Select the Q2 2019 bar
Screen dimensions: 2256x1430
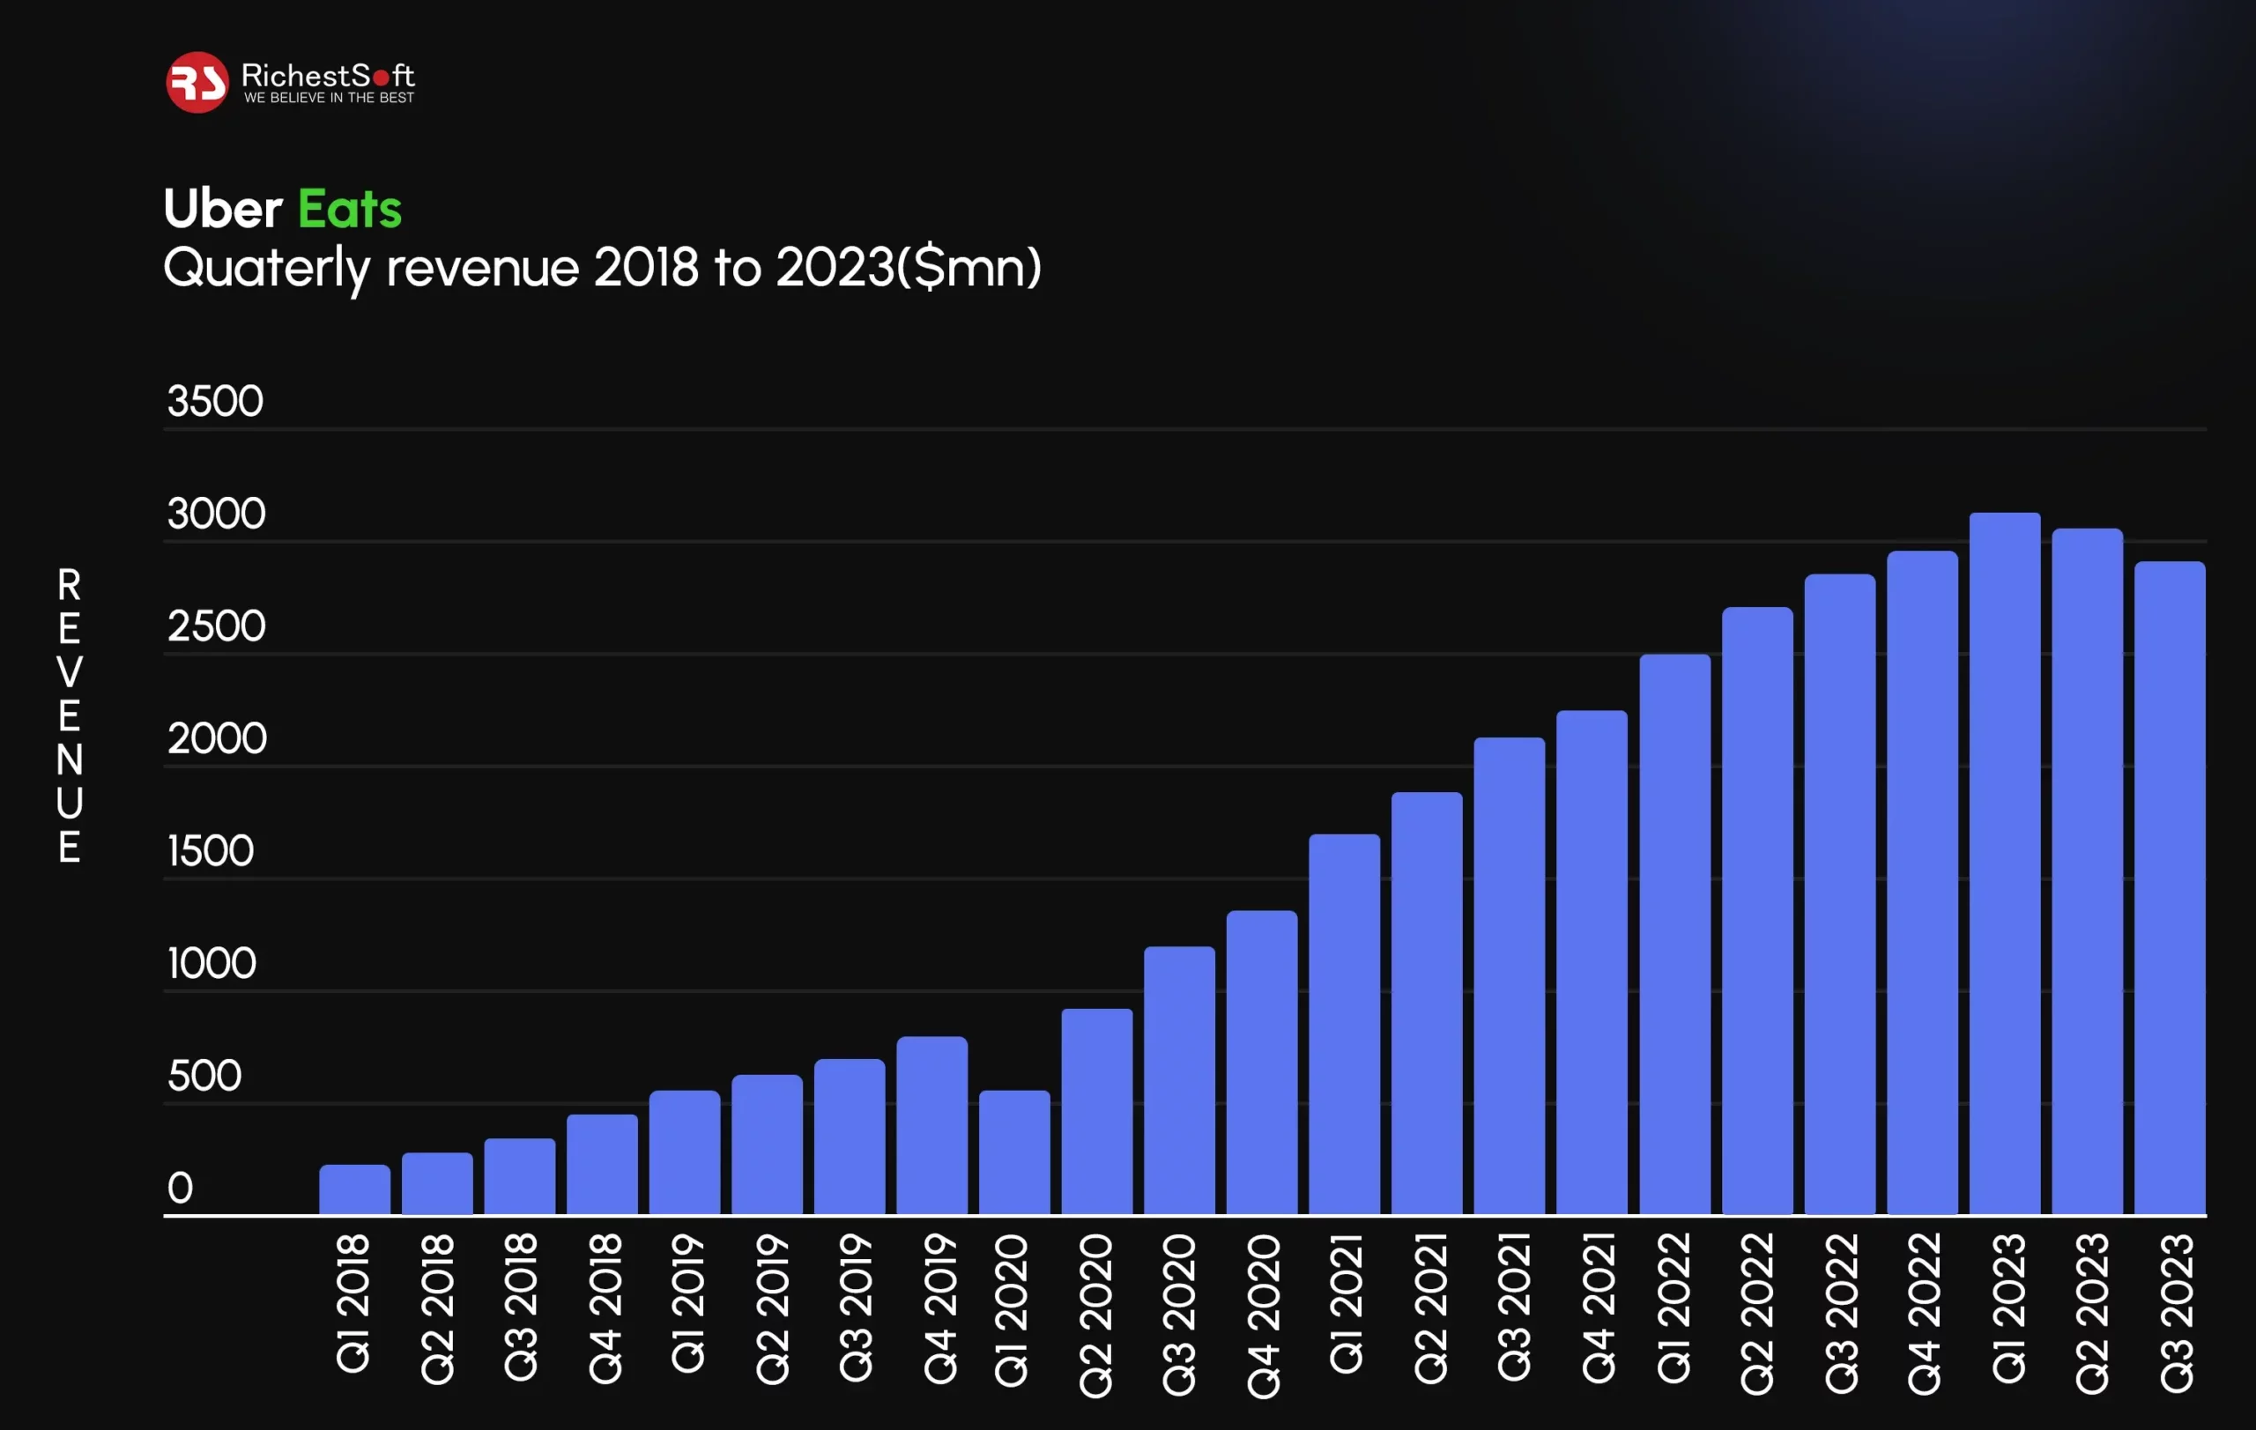coord(768,1145)
